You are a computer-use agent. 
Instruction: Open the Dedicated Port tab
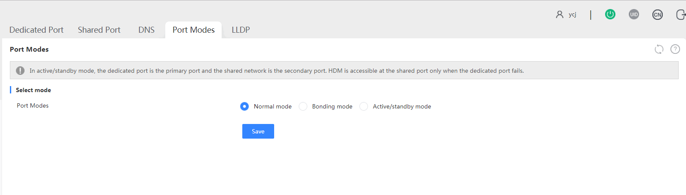coord(37,30)
